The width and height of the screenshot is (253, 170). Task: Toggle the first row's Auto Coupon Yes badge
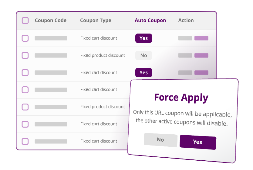[143, 38]
